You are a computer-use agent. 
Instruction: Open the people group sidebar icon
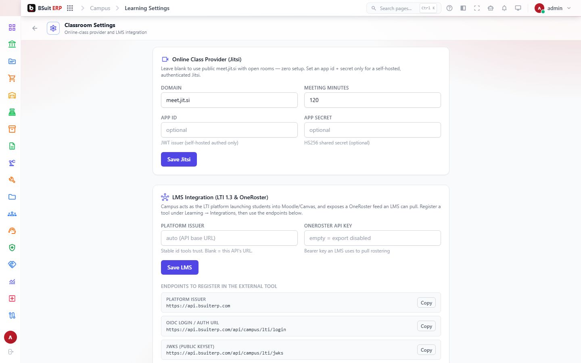point(12,214)
